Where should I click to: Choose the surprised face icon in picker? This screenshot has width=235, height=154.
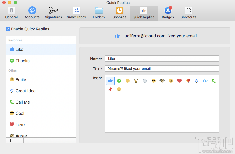119,89
